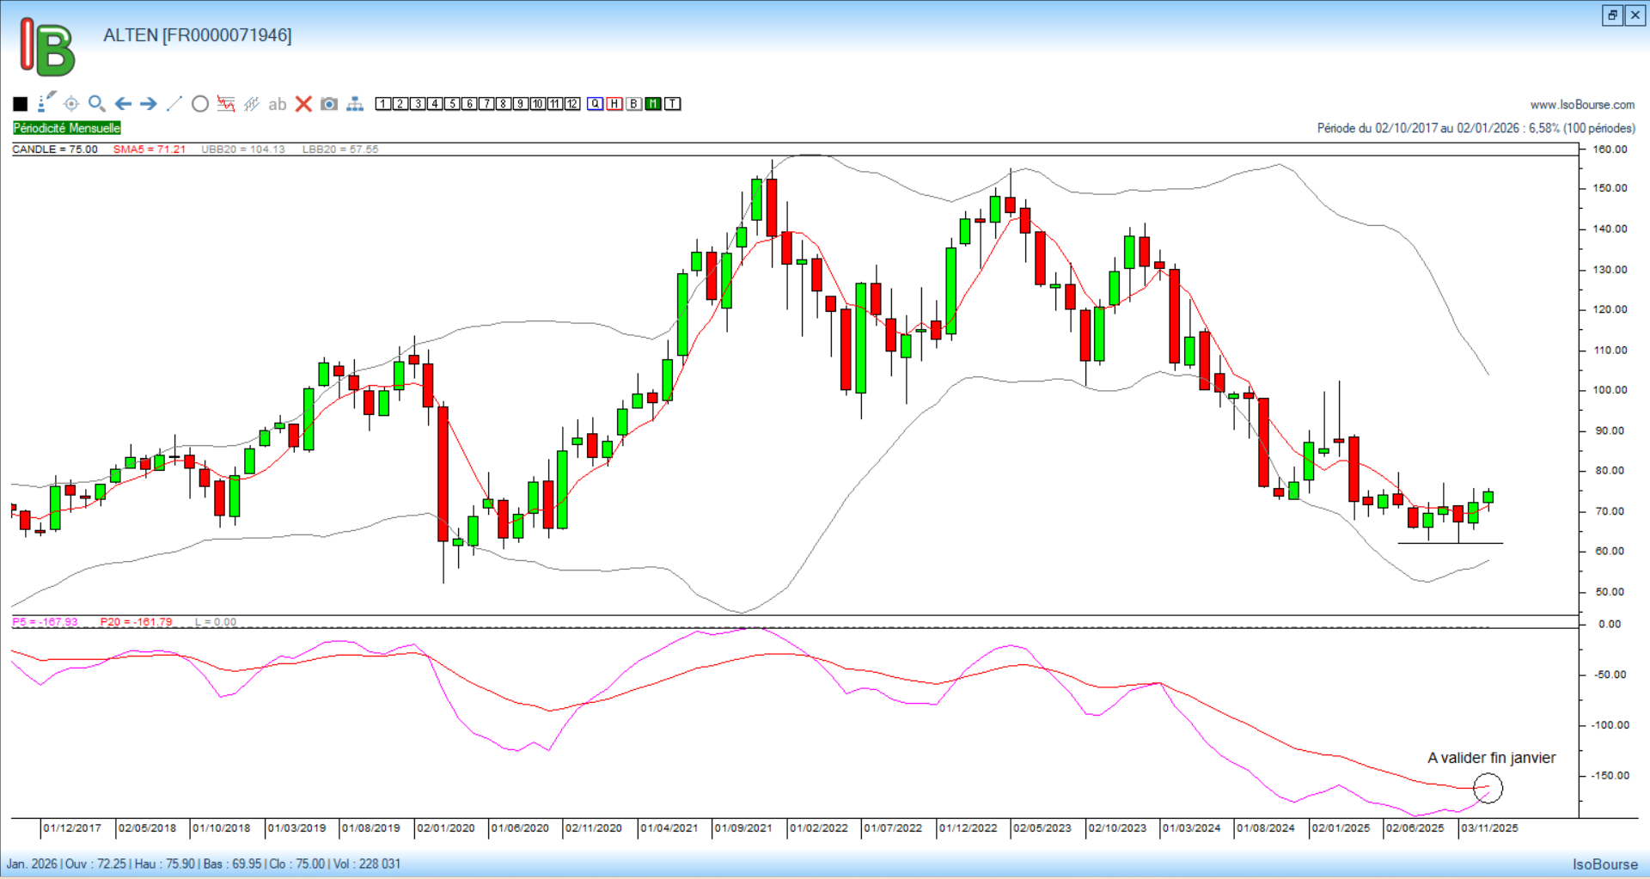The width and height of the screenshot is (1650, 879).
Task: Choose the 'ab' text annotation tool
Action: pos(277,104)
